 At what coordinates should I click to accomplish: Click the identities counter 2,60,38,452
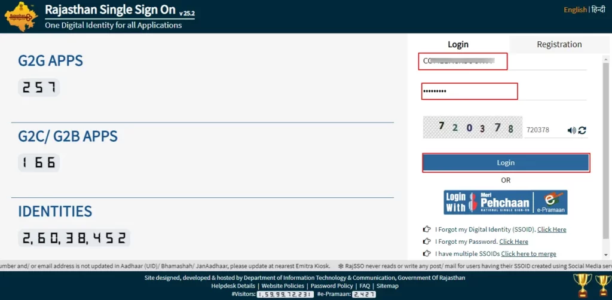[x=74, y=238]
